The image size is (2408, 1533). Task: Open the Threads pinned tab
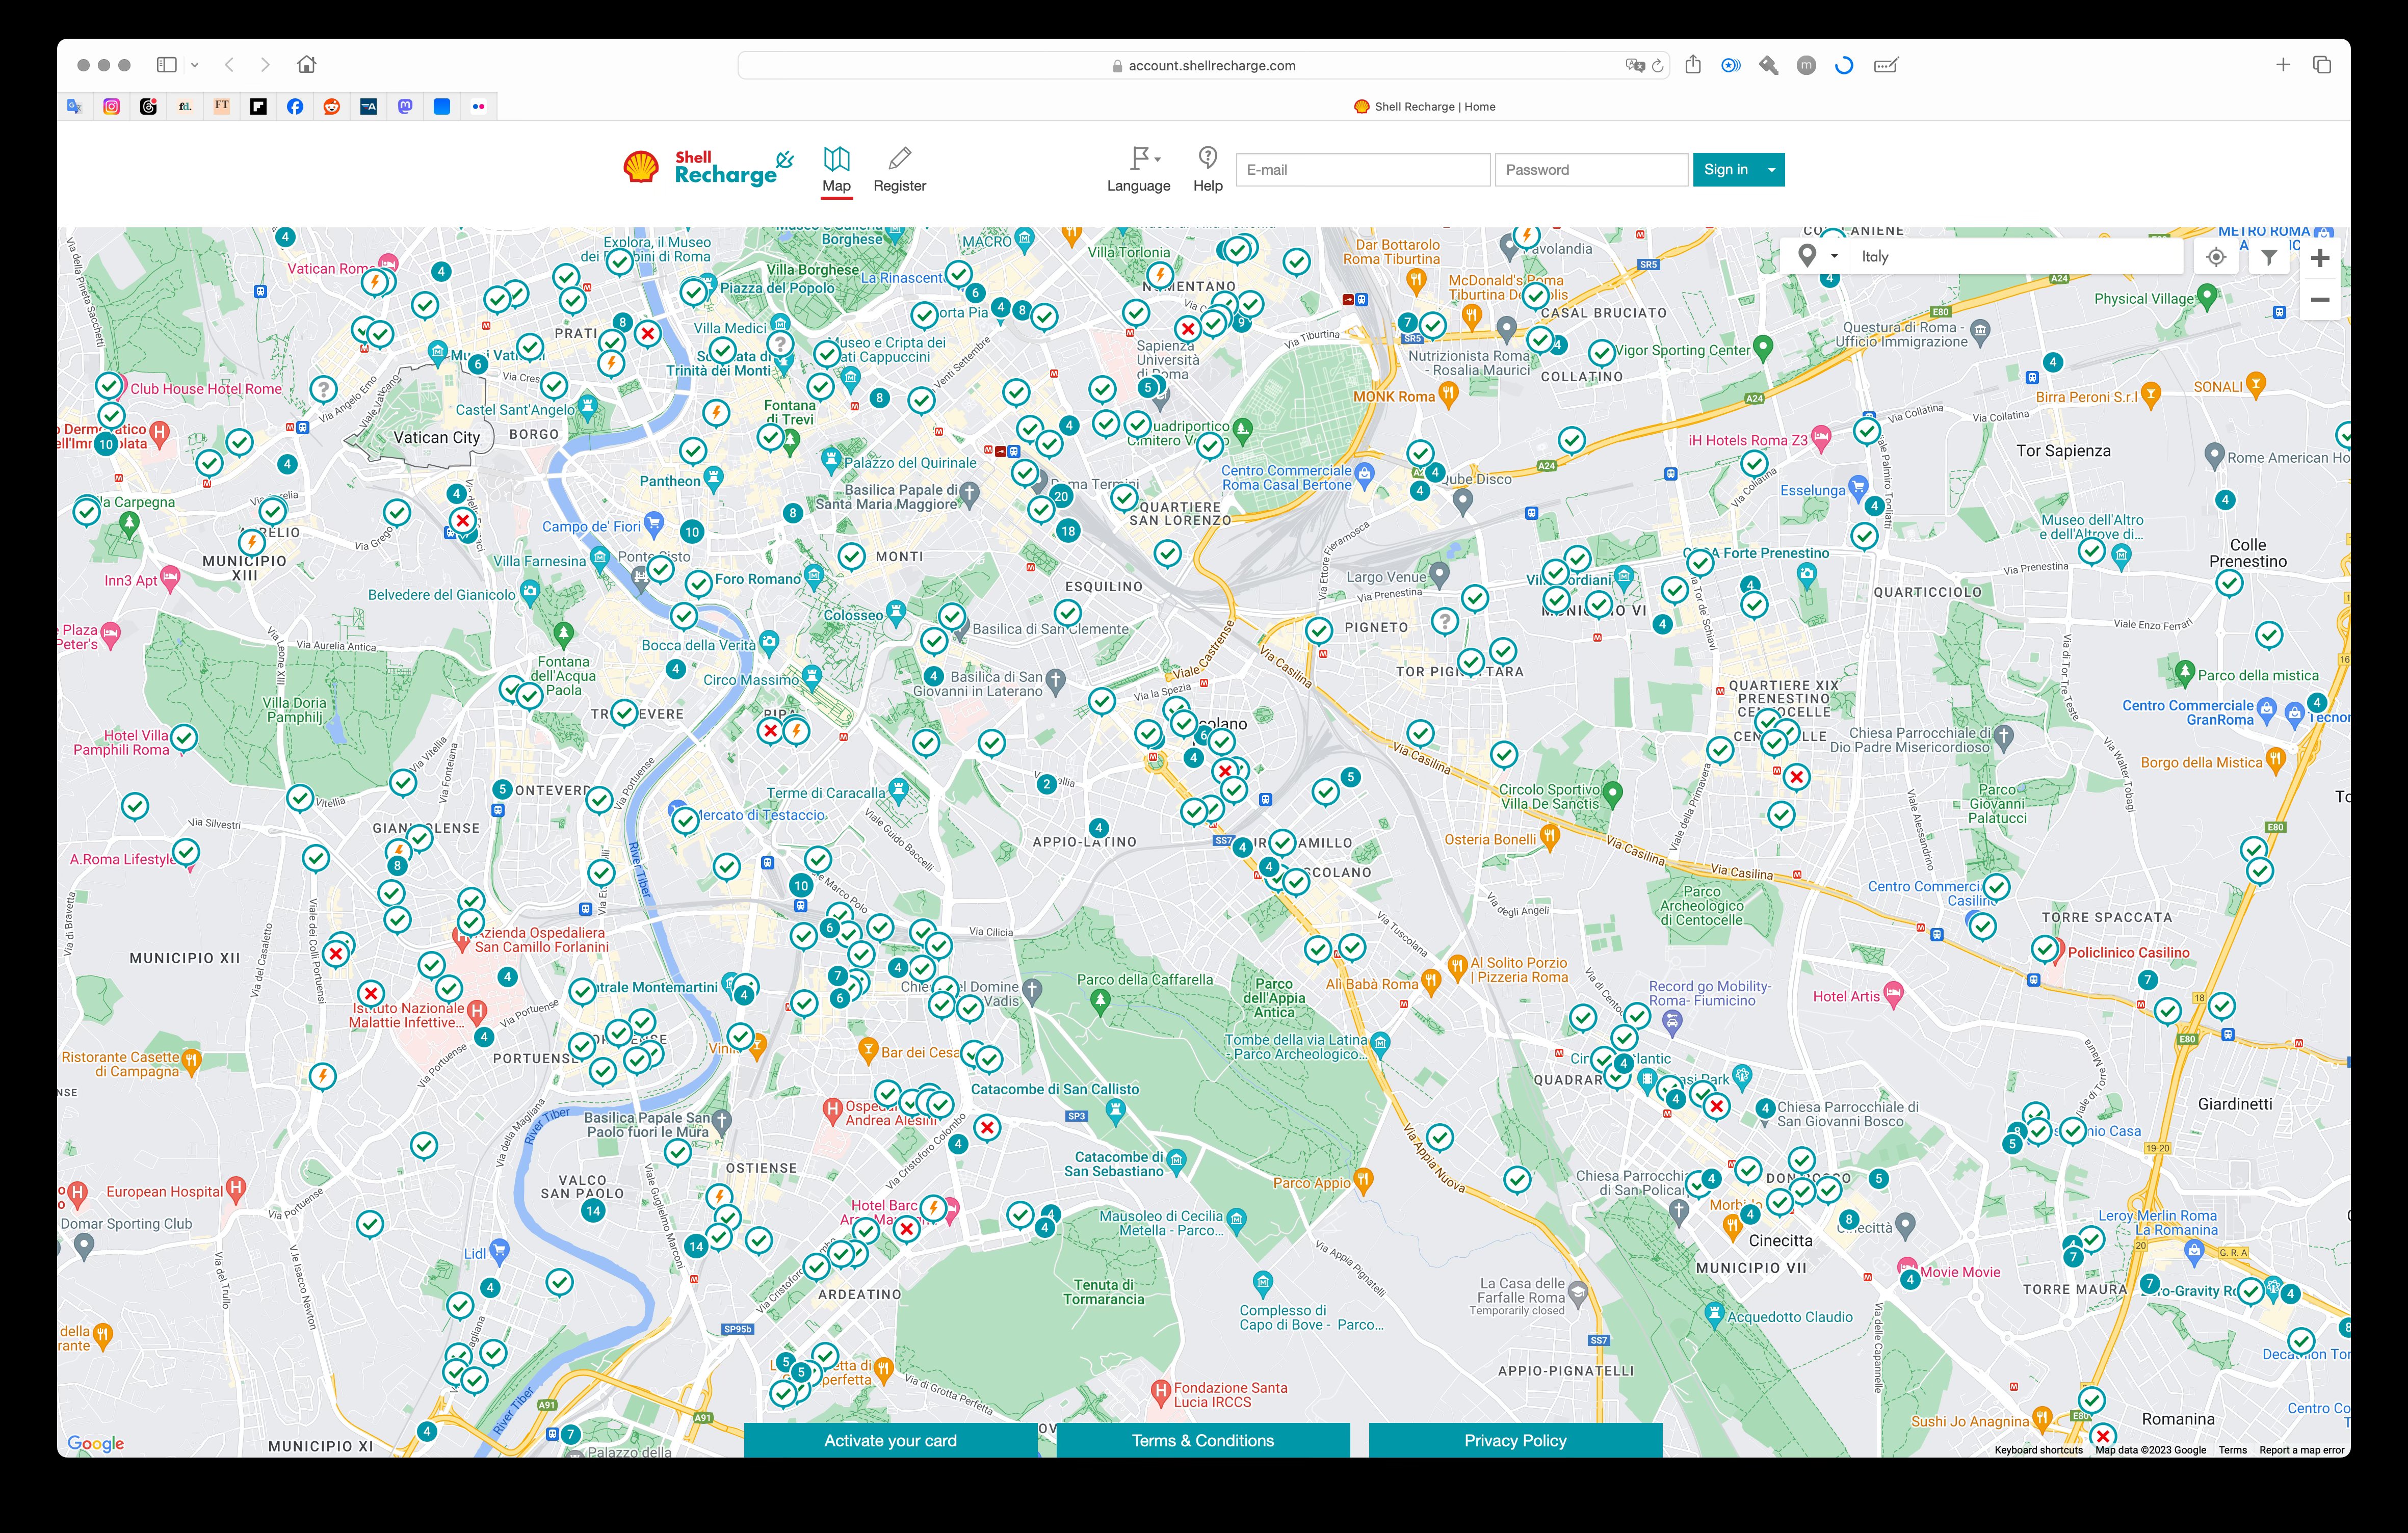click(148, 106)
